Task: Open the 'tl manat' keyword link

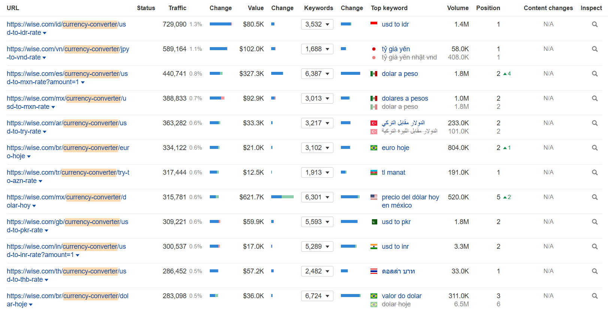Action: (393, 172)
